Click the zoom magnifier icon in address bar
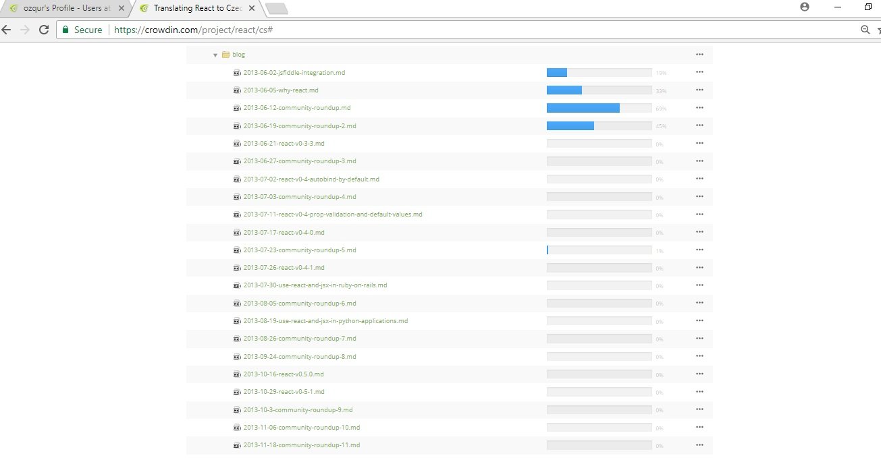This screenshot has width=881, height=458. tap(865, 30)
